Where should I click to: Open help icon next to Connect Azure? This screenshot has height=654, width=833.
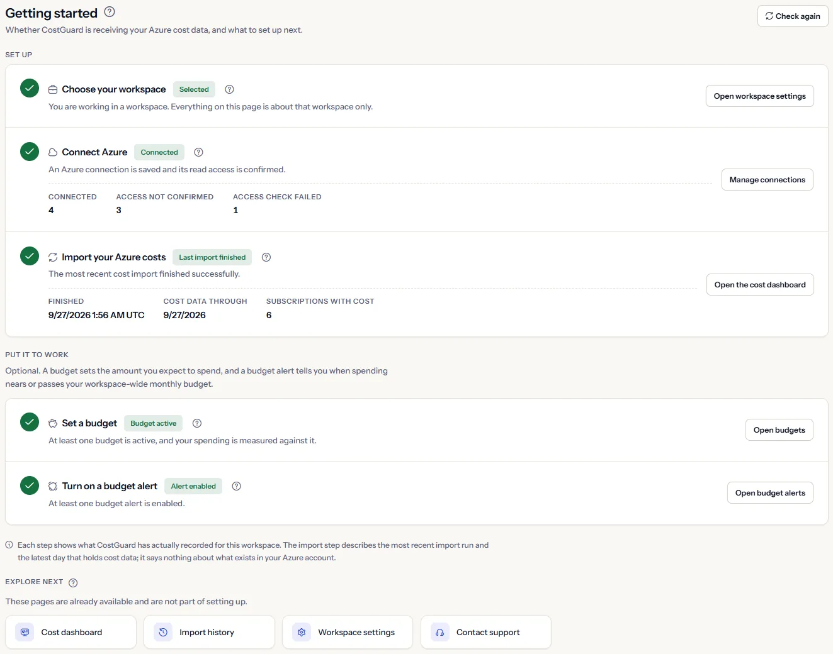pyautogui.click(x=199, y=152)
